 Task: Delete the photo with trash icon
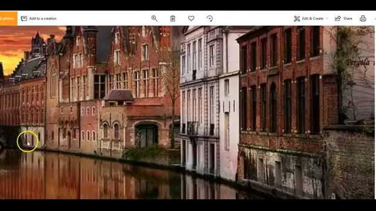pos(173,18)
